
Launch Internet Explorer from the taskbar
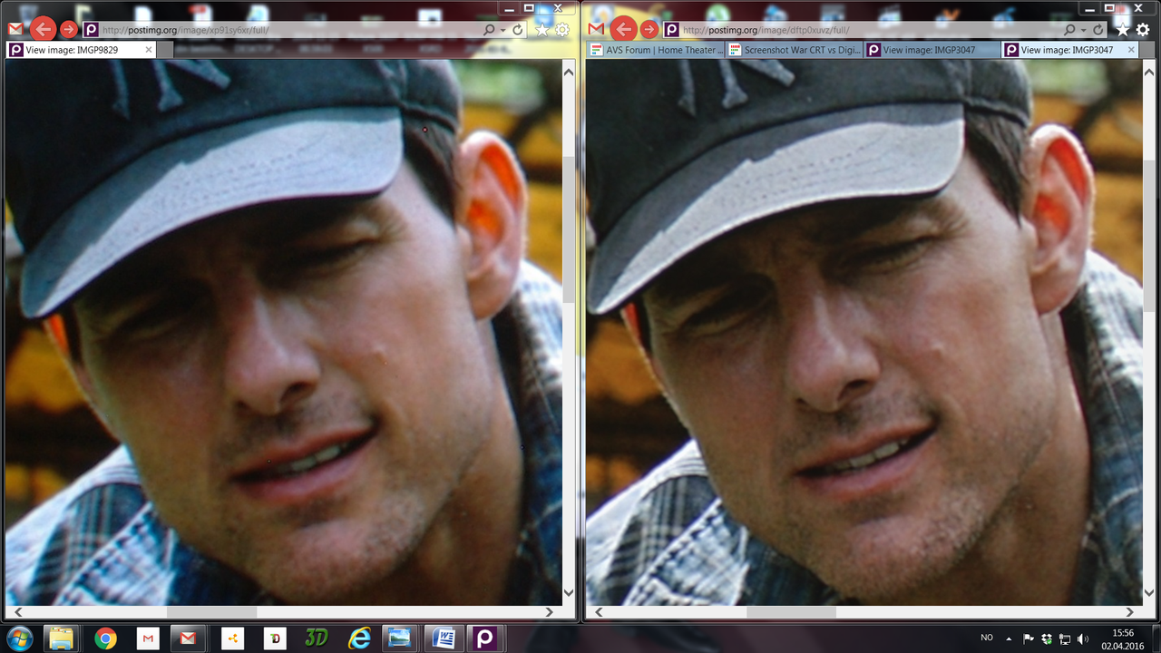point(360,638)
